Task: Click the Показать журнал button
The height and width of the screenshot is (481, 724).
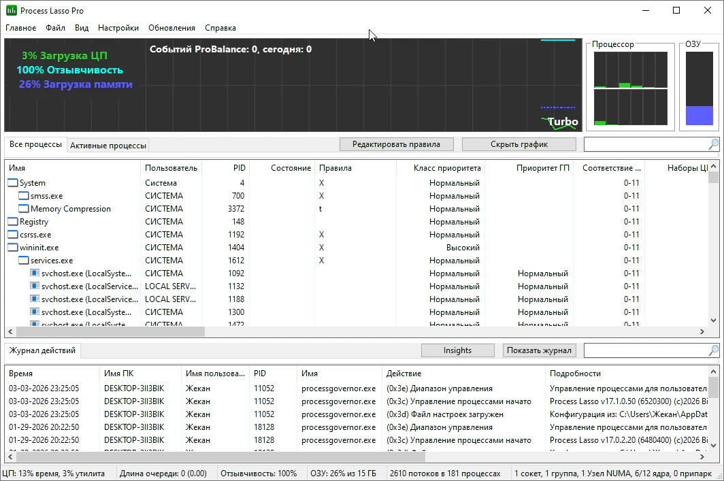Action: pyautogui.click(x=540, y=350)
